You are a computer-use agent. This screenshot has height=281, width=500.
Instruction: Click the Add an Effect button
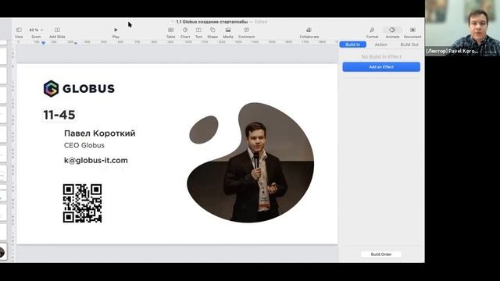click(x=381, y=67)
